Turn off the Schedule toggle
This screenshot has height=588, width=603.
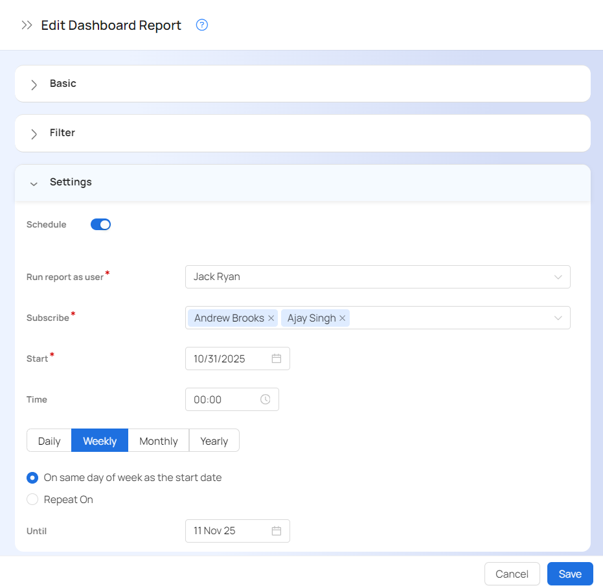tap(100, 224)
